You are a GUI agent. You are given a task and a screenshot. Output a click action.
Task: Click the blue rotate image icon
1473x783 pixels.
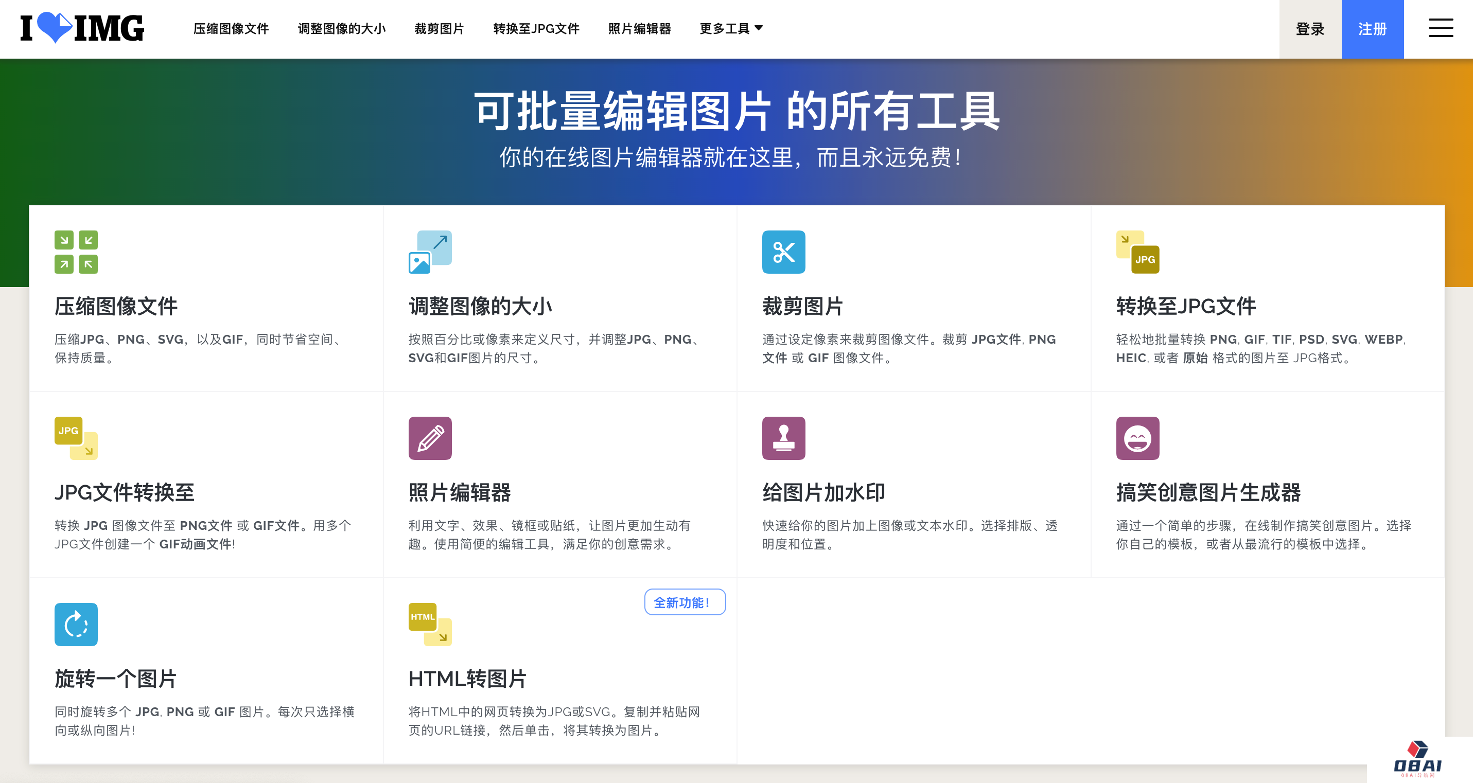pyautogui.click(x=76, y=625)
